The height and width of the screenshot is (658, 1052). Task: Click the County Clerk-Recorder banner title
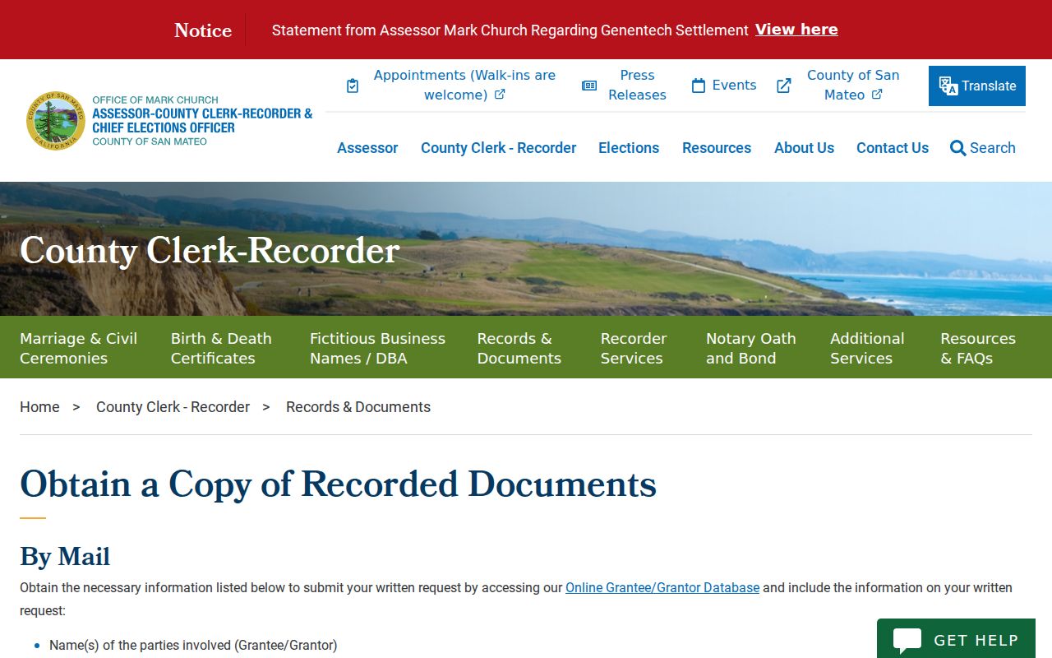[210, 251]
